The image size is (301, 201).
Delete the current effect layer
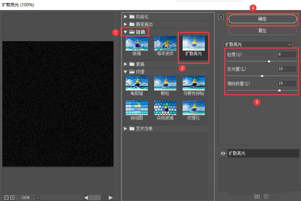tap(266, 196)
